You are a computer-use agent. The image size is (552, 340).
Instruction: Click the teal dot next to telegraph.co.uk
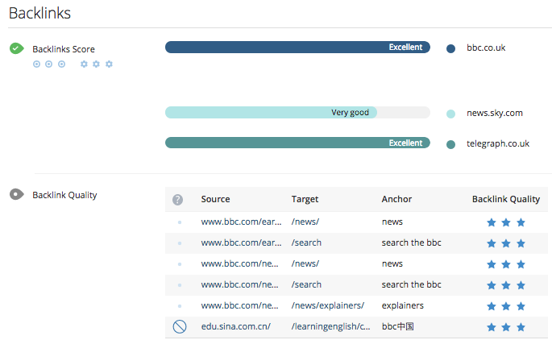pyautogui.click(x=450, y=144)
